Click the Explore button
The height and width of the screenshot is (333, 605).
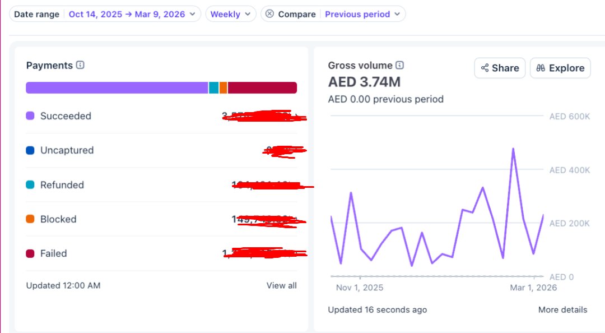[x=560, y=68]
